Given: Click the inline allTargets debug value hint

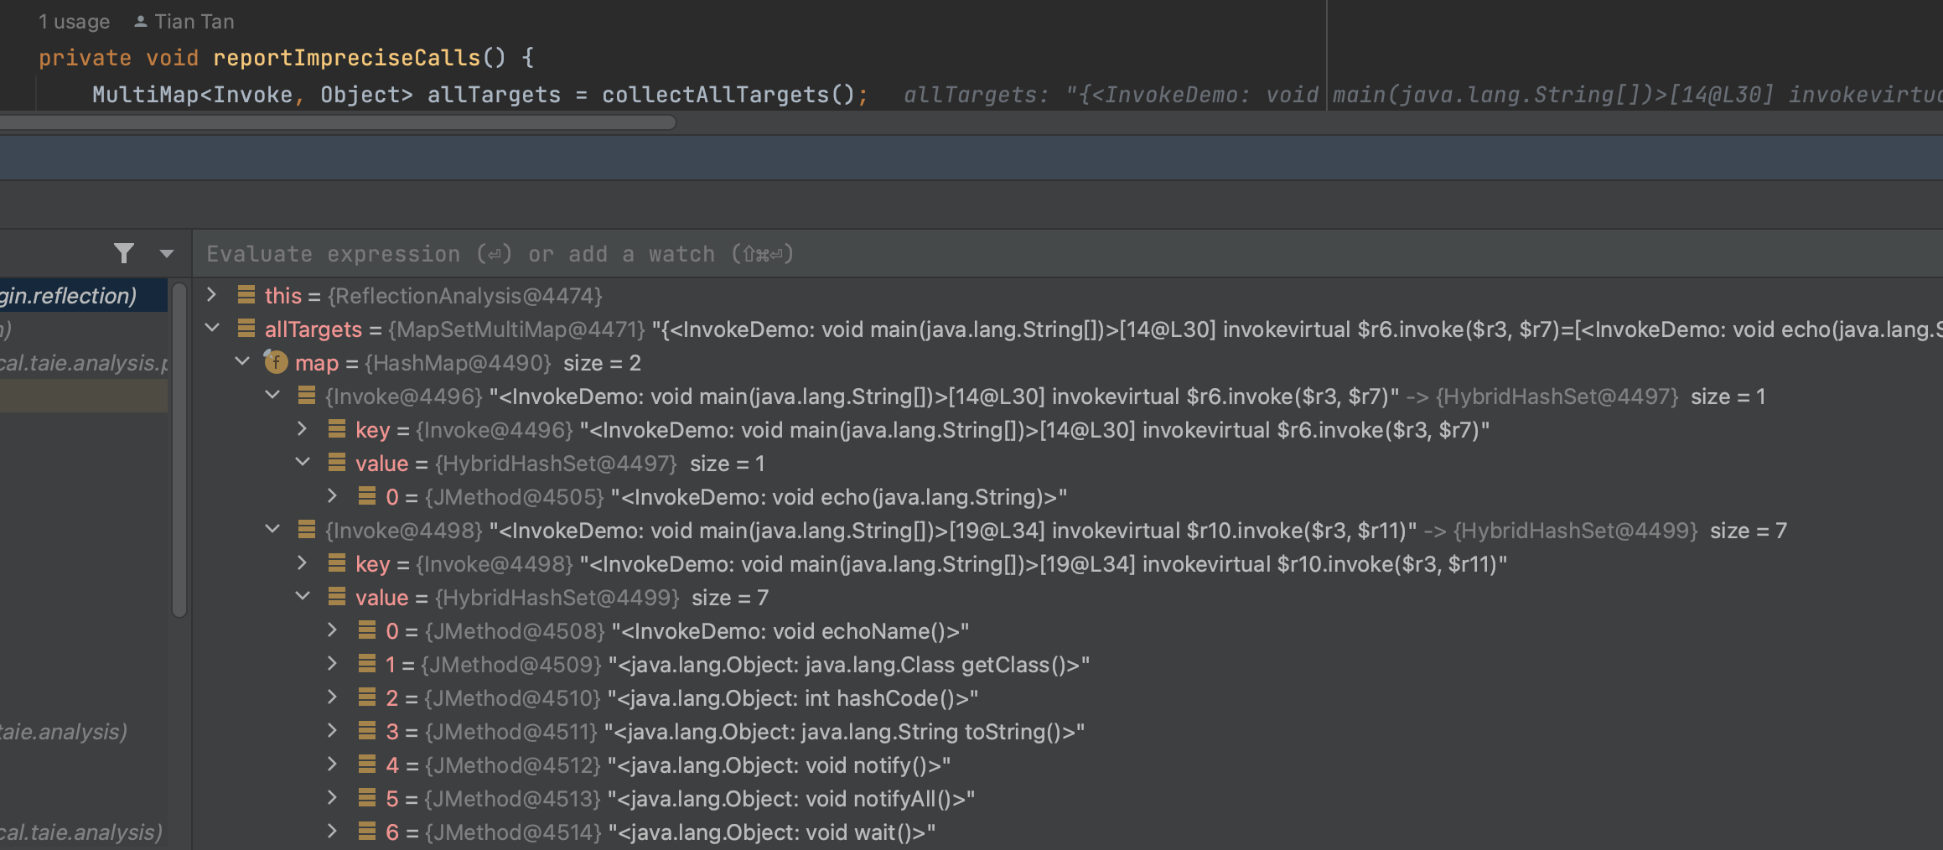Looking at the screenshot, I should 1422,95.
